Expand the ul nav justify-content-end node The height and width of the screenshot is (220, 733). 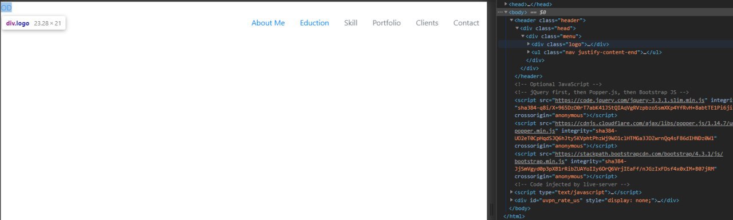click(529, 52)
